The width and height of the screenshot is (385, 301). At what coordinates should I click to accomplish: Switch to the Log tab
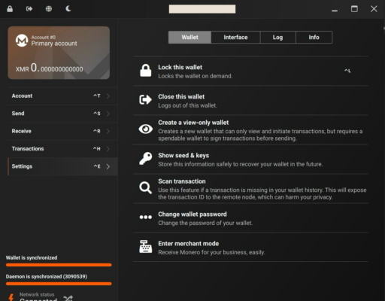pos(278,37)
